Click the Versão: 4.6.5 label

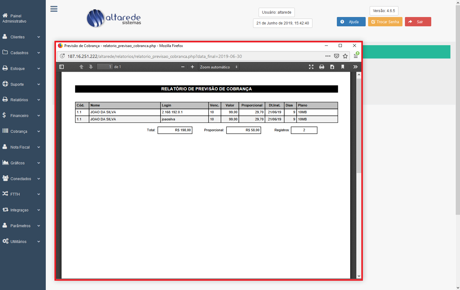click(x=384, y=11)
